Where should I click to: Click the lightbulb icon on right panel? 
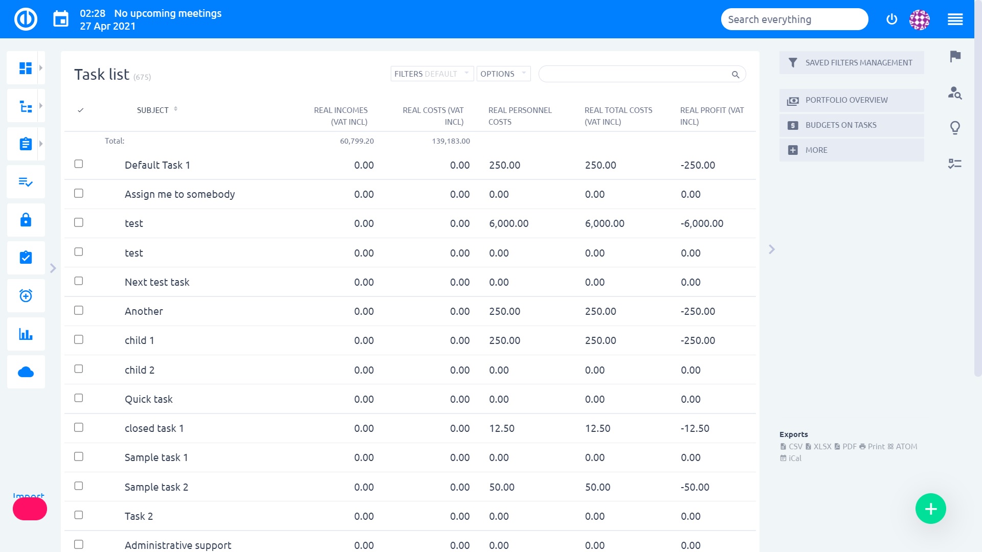(955, 127)
